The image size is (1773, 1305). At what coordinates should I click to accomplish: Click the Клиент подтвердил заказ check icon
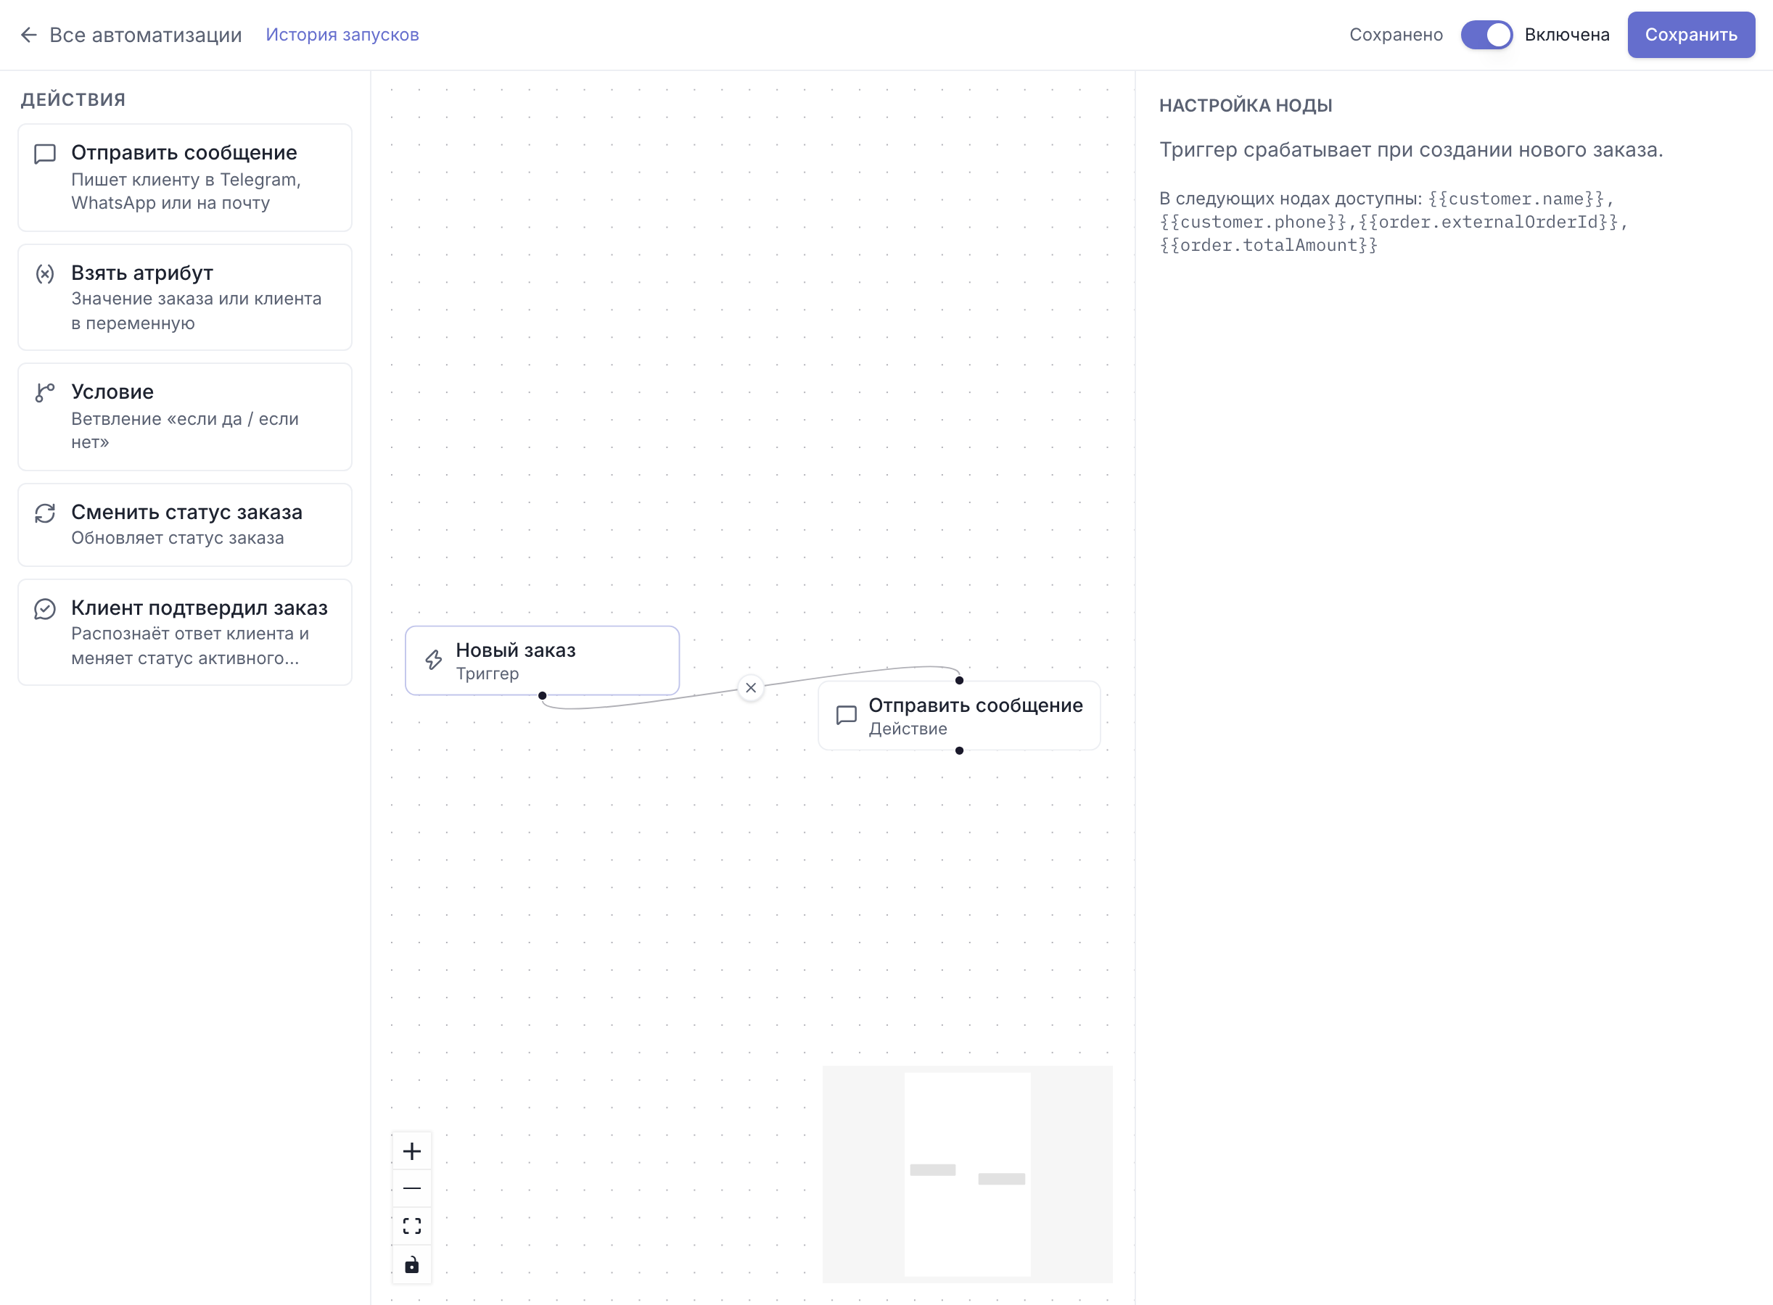point(45,608)
